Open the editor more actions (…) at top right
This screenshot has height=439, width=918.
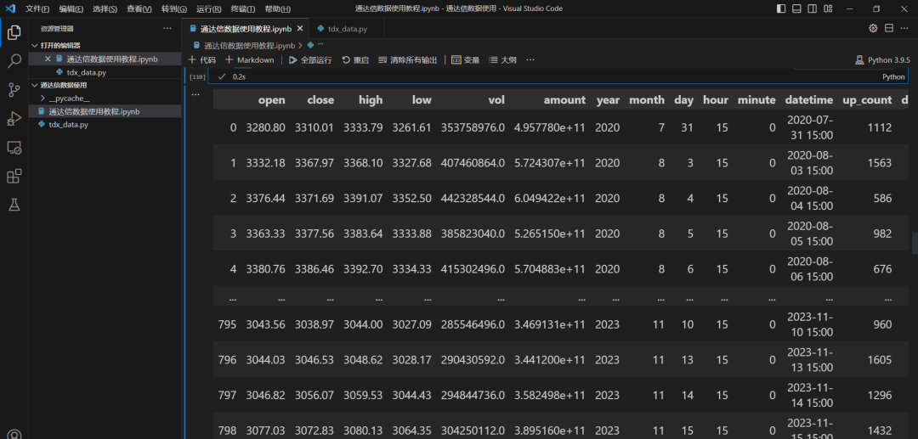[x=904, y=28]
